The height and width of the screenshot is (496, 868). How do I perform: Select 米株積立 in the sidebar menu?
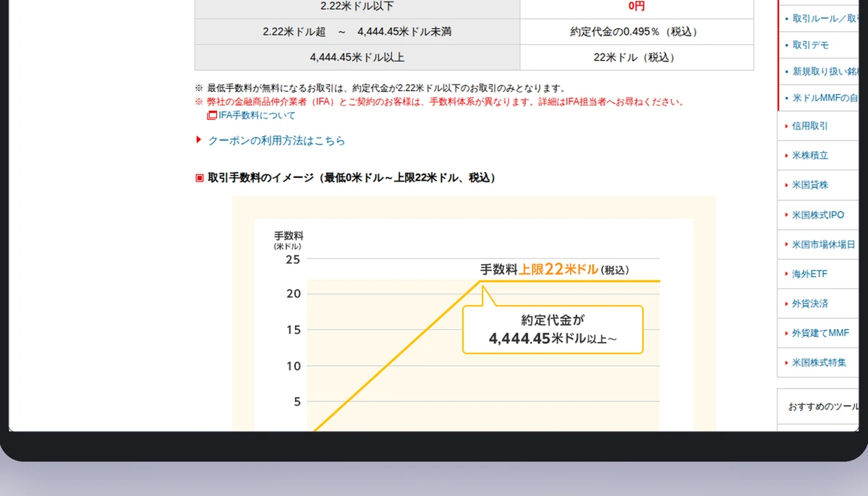point(810,155)
